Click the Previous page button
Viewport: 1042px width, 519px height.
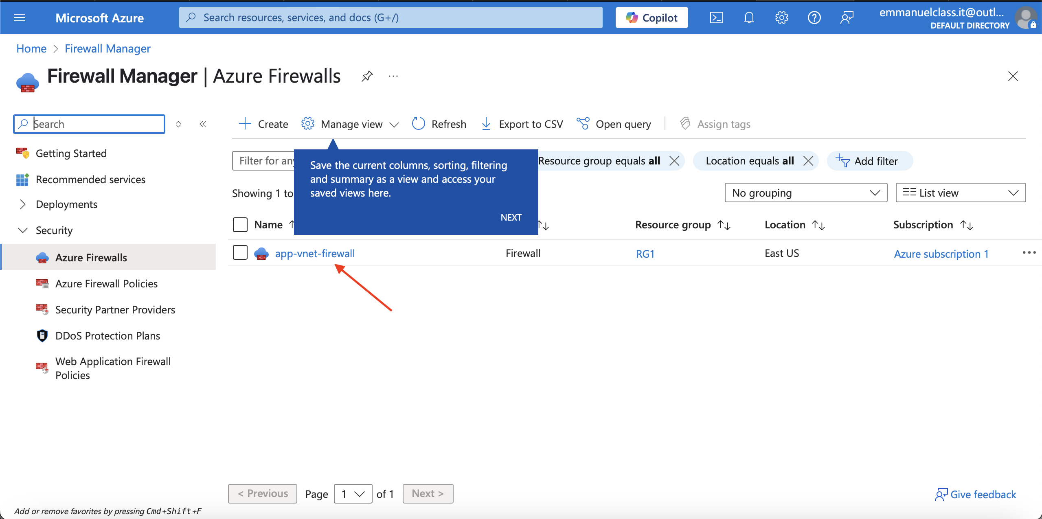[x=263, y=494]
